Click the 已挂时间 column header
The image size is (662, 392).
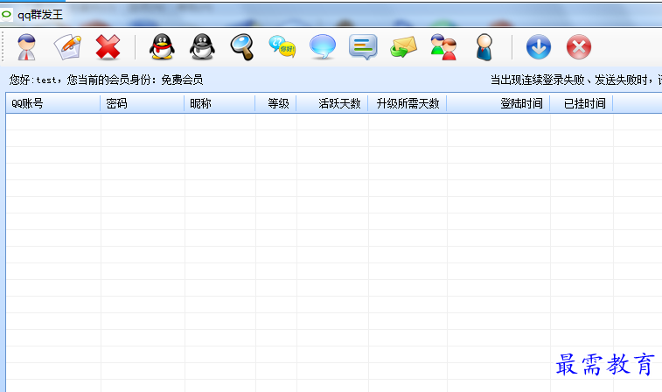pos(582,103)
